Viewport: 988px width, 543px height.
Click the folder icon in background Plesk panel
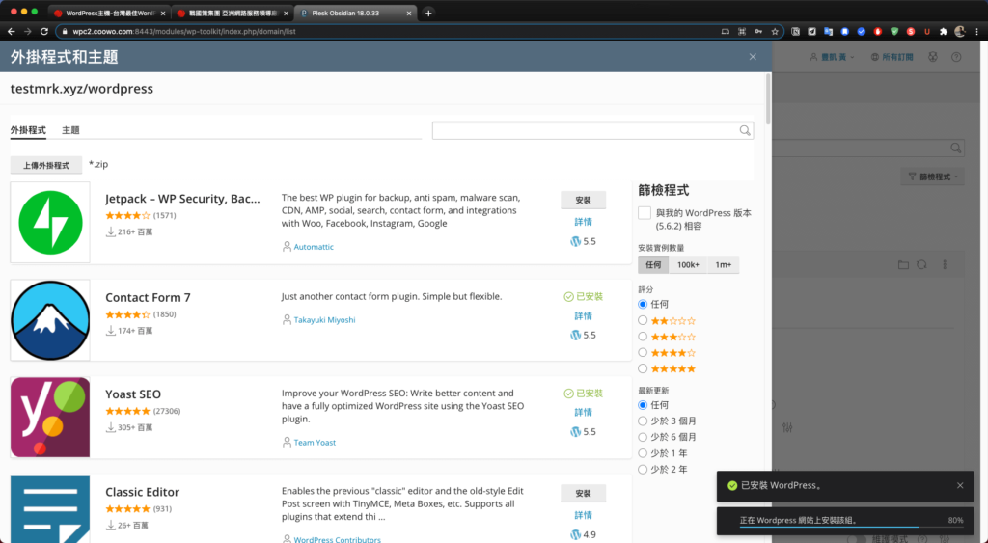pyautogui.click(x=903, y=264)
